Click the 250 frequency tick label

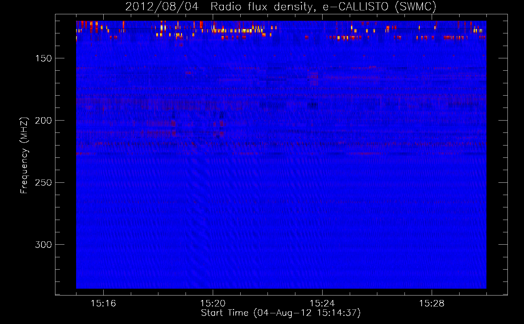pyautogui.click(x=43, y=182)
